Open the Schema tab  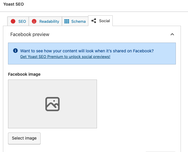[75, 21]
